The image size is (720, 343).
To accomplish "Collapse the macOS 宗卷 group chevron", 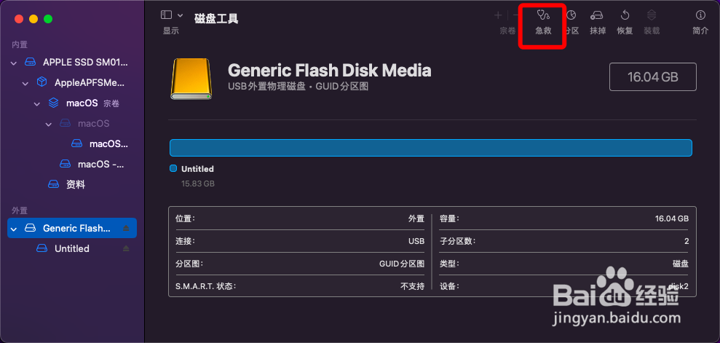I will coord(37,103).
